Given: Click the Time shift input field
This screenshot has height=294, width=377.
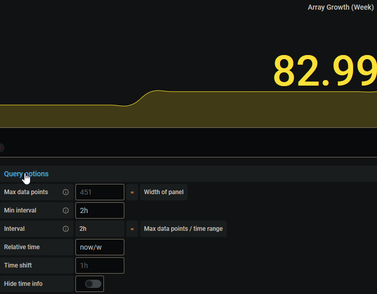Looking at the screenshot, I should [x=100, y=265].
